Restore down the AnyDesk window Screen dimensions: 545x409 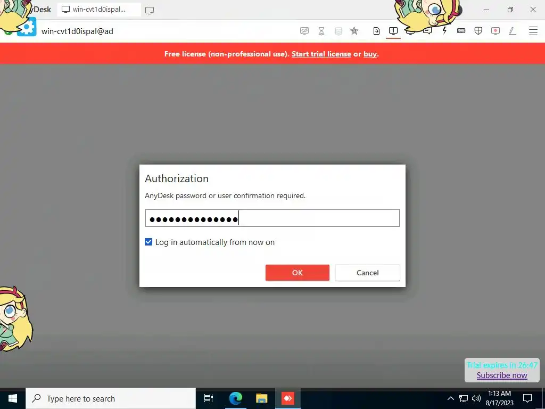pyautogui.click(x=510, y=10)
